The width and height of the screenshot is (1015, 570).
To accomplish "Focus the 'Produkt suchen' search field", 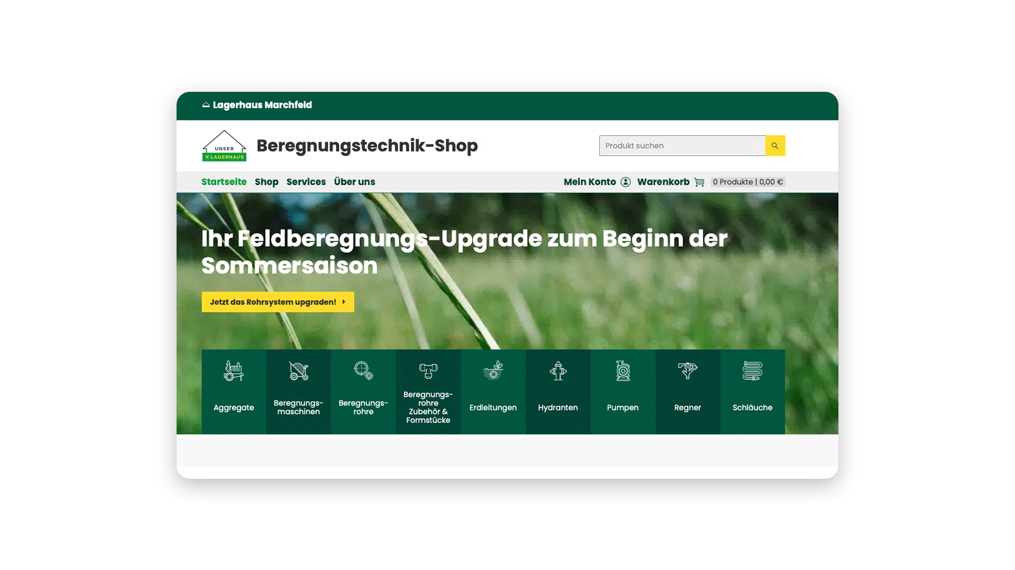I will (x=682, y=146).
